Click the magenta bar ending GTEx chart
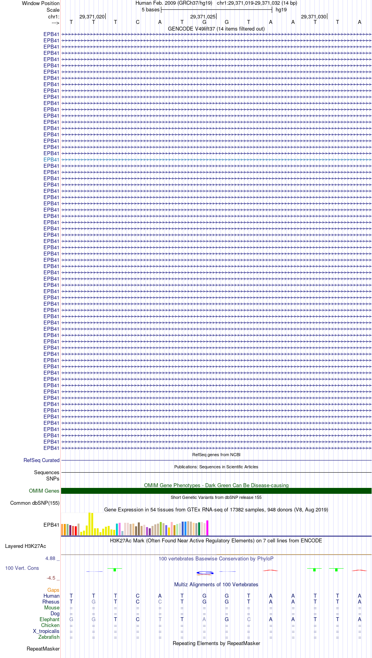The height and width of the screenshot is (658, 372). click(x=208, y=527)
